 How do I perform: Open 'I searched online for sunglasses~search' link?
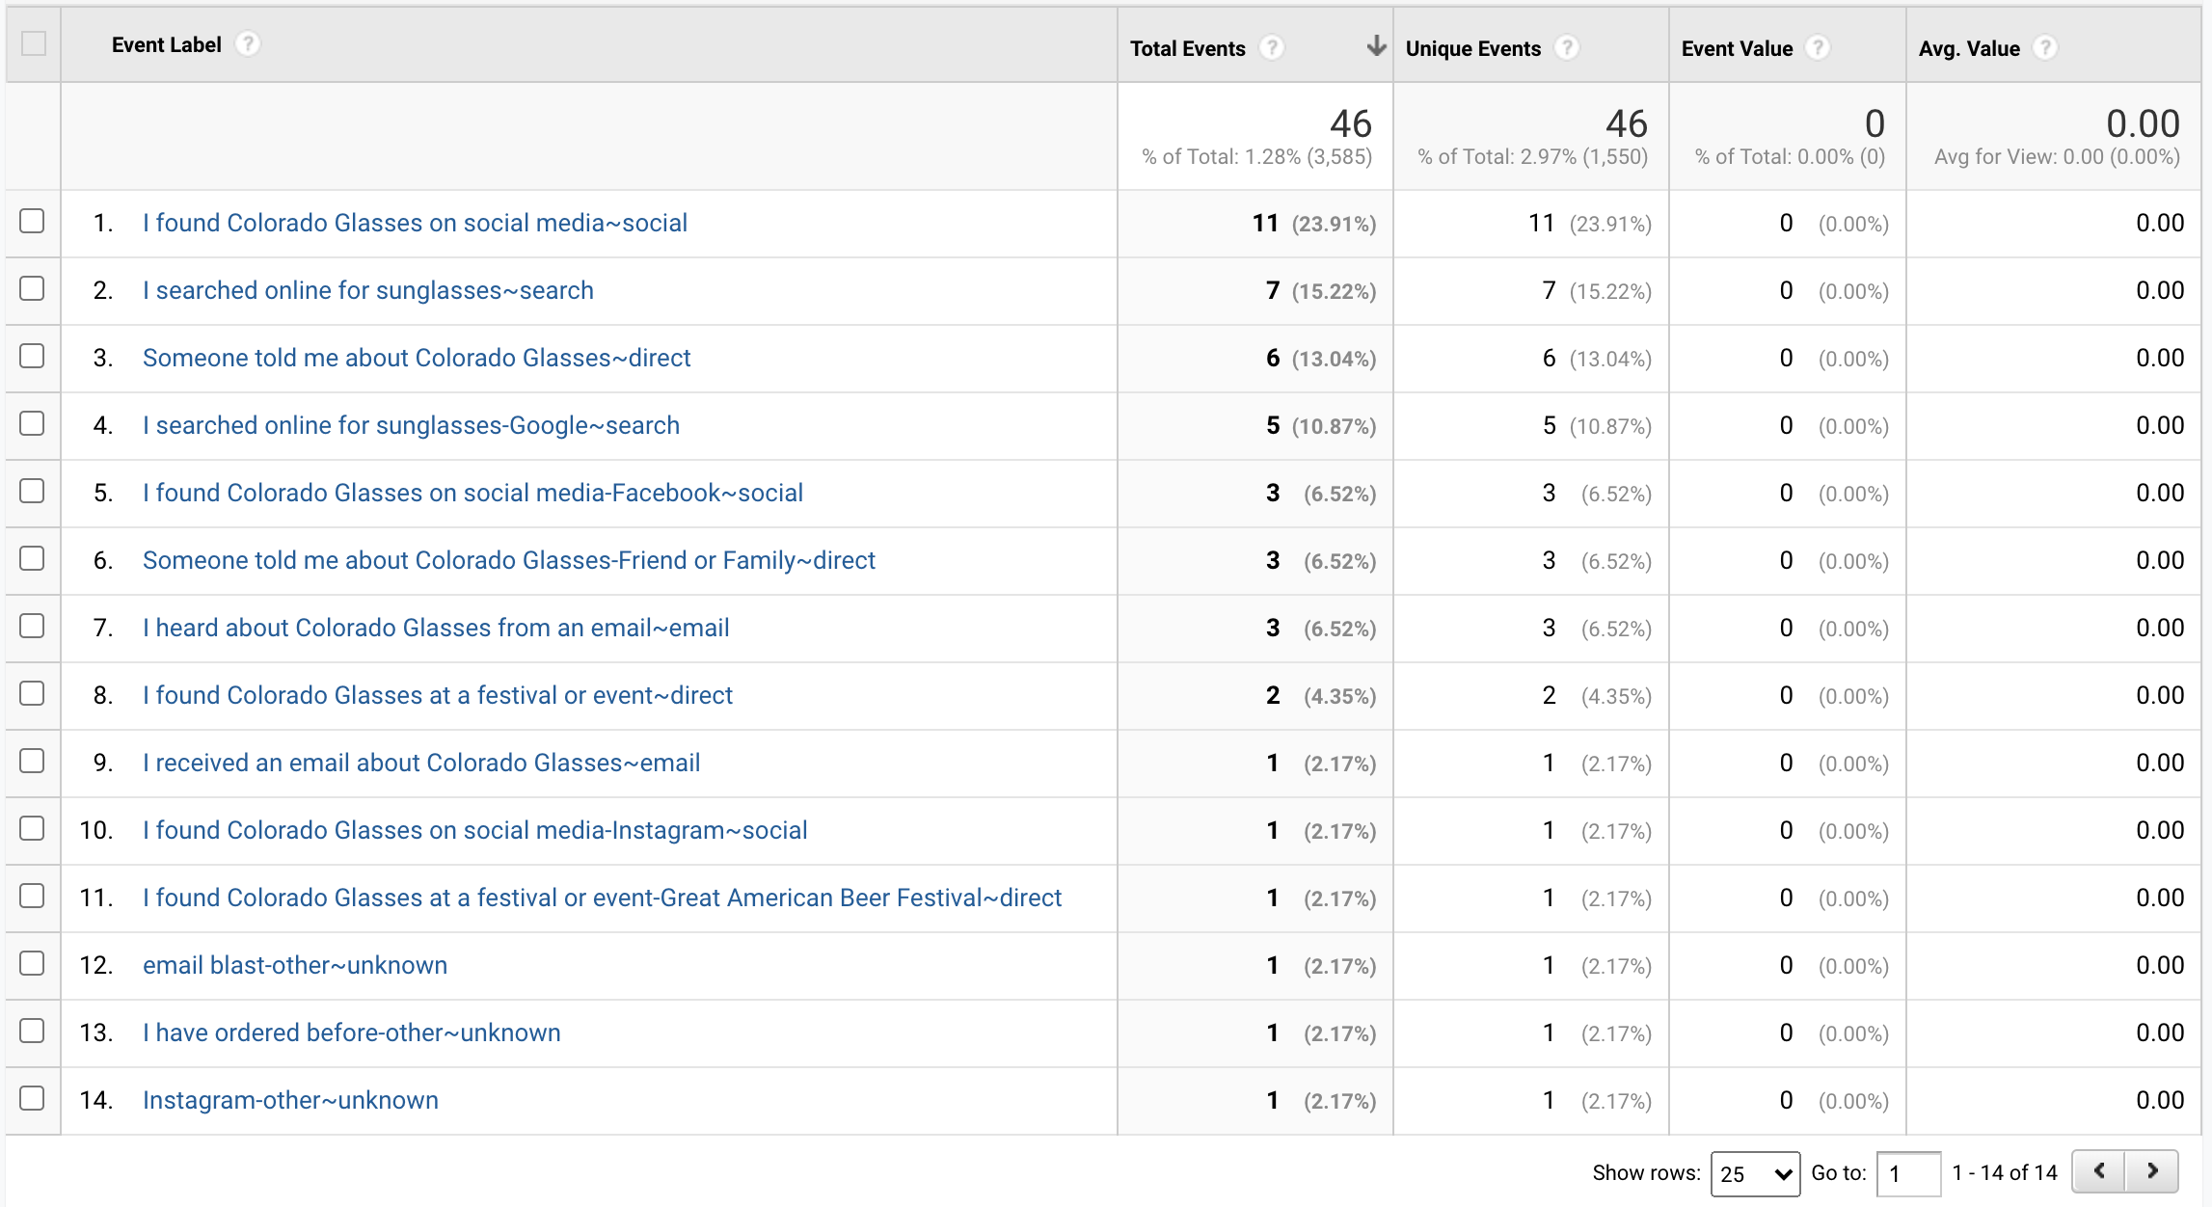(367, 290)
